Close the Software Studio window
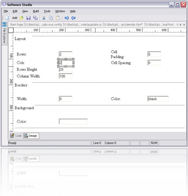This screenshot has height=196, width=188. point(183,5)
